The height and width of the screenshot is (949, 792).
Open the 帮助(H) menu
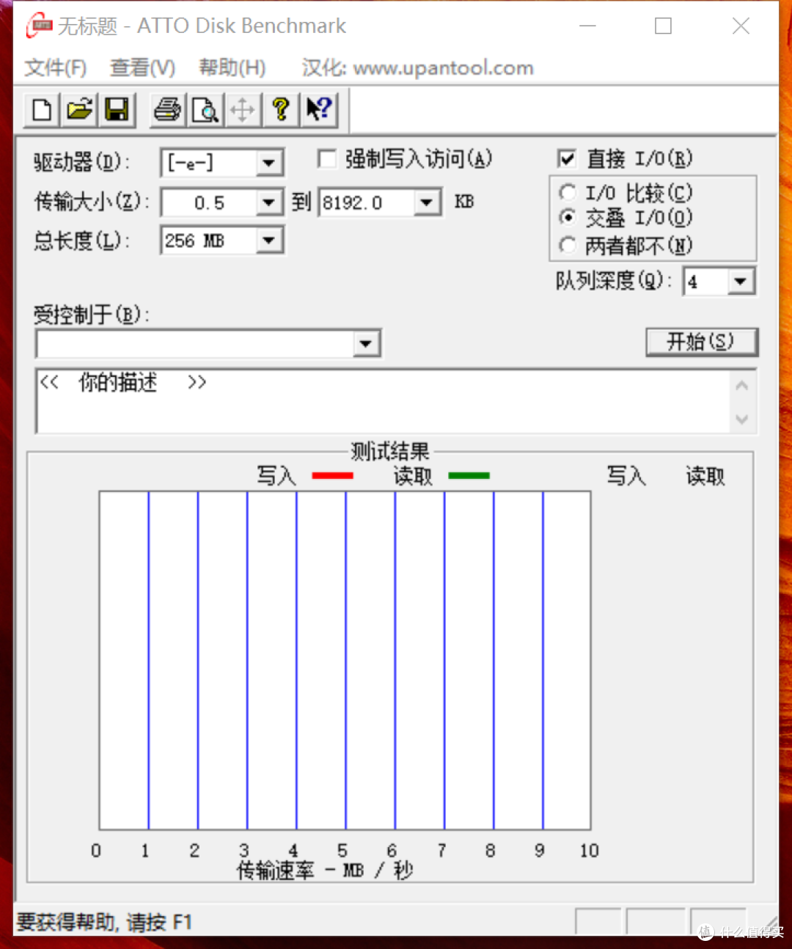point(232,68)
